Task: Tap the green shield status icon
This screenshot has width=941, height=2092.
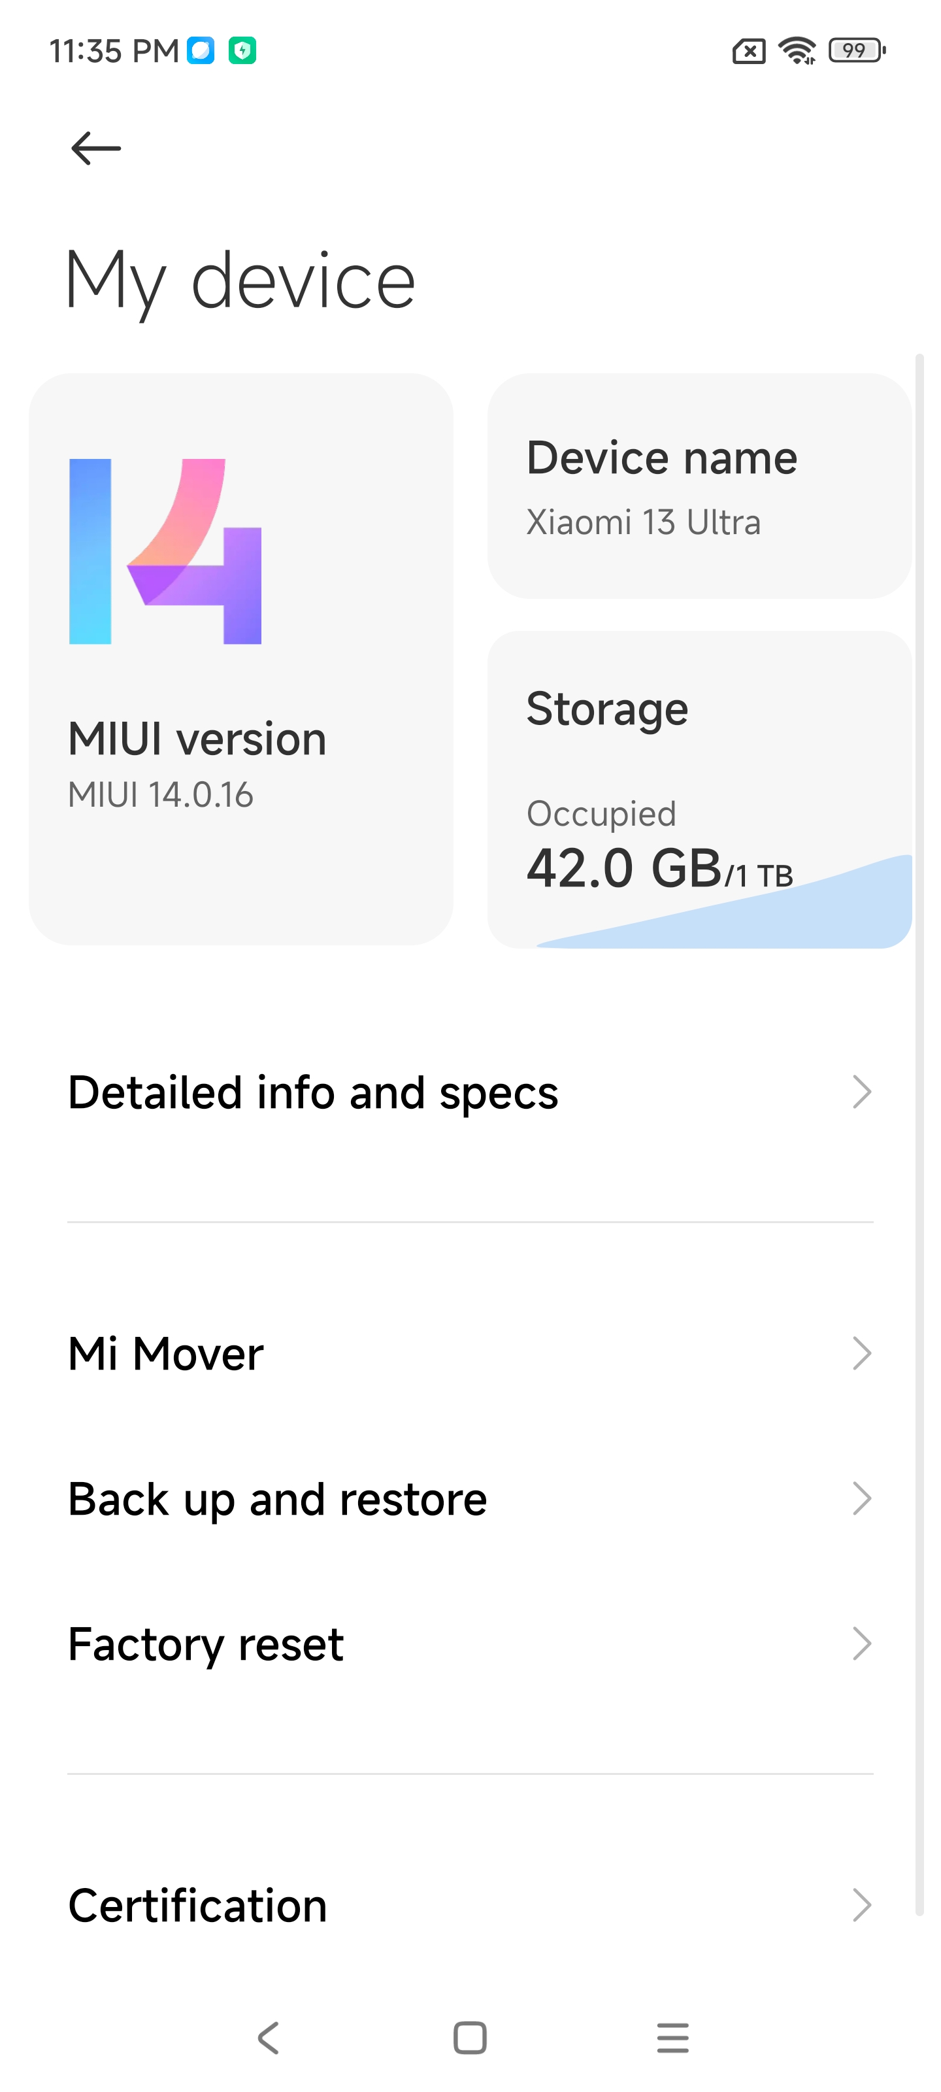Action: (242, 50)
